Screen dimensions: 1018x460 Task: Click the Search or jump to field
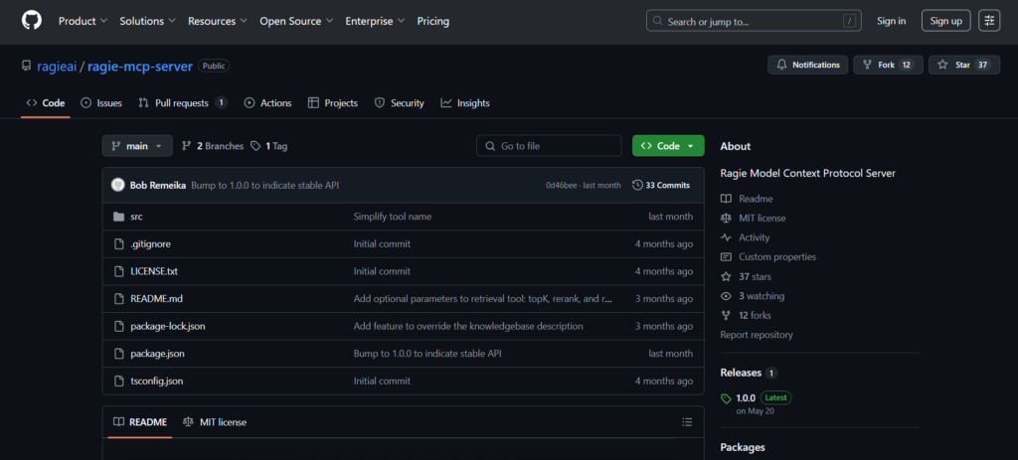coord(754,21)
